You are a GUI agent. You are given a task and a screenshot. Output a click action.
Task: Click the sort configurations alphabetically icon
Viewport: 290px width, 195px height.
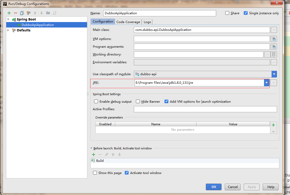tap(55, 13)
